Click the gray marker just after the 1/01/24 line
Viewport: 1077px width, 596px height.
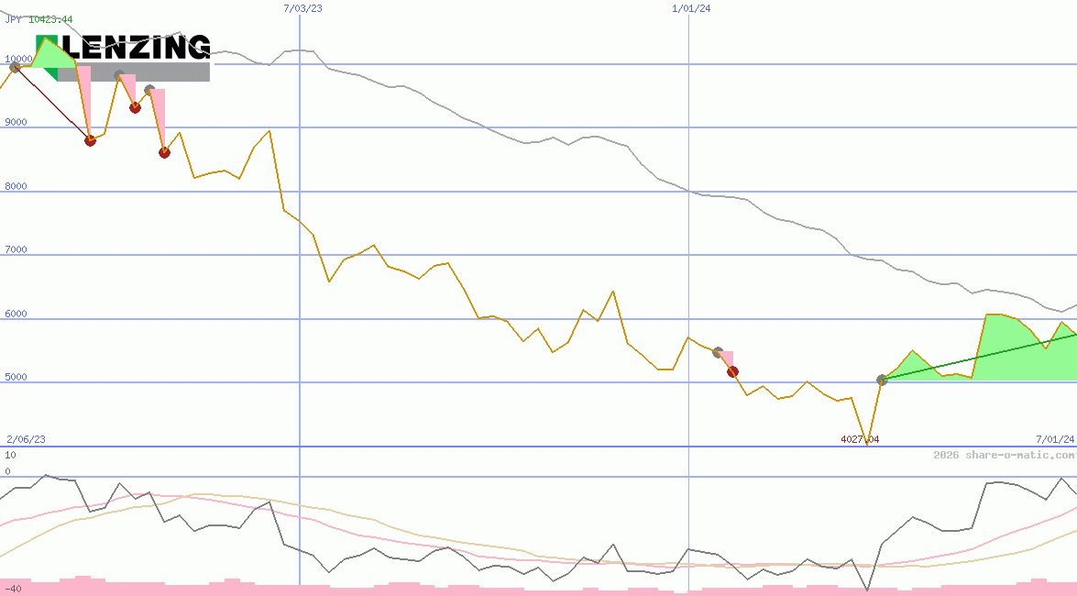tap(718, 352)
